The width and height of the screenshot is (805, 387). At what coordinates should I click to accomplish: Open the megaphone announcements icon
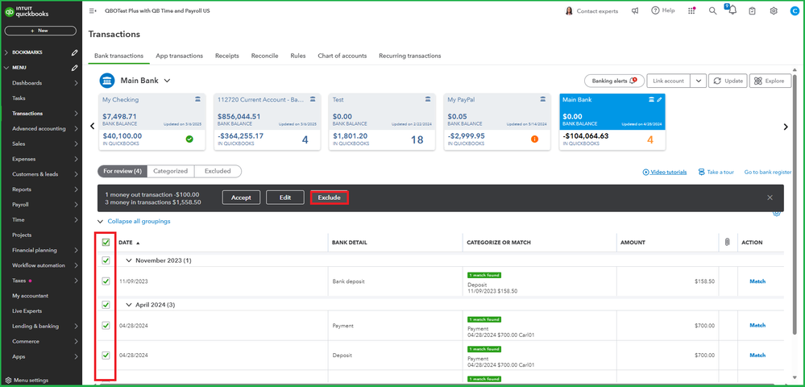635,10
